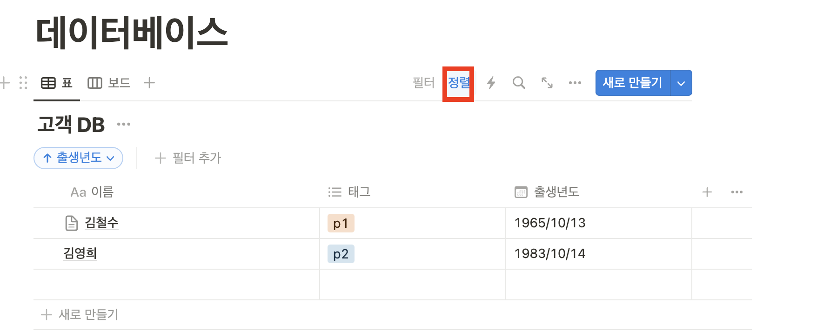
Task: Click the blue 새로 만들기 button
Action: 633,83
